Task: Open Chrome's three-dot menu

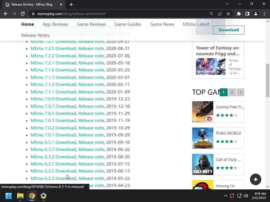Action: pyautogui.click(x=264, y=14)
